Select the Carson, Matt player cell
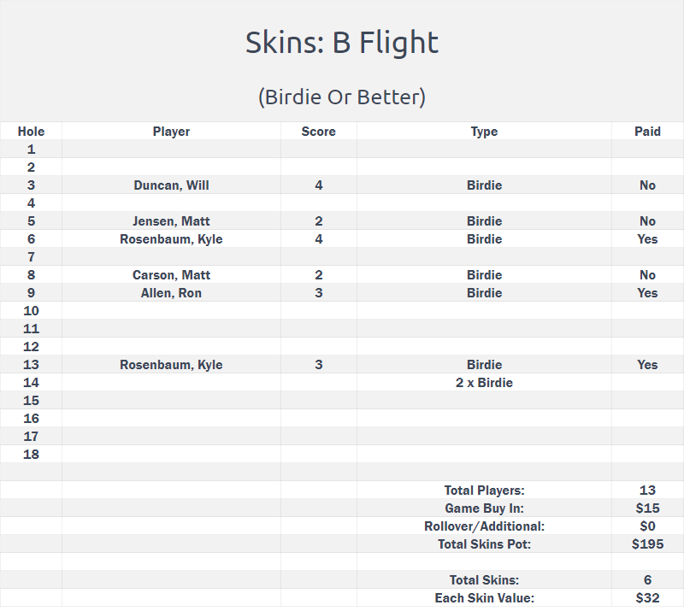Image resolution: width=684 pixels, height=611 pixels. pos(171,275)
